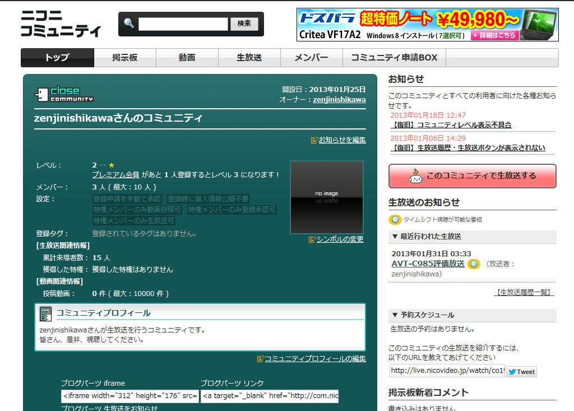Viewport: 574px width, 411px height.
Task: Click the ドスパラ laptop banner ad
Action: (428, 25)
